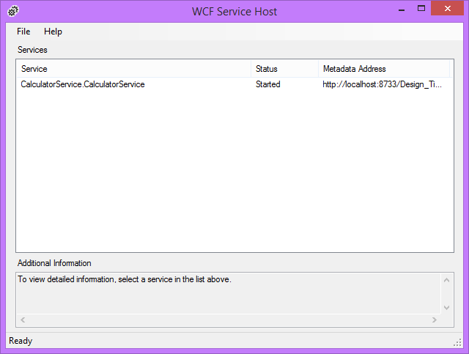
Task: Click the WCF Service Host title bar text
Action: point(234,11)
